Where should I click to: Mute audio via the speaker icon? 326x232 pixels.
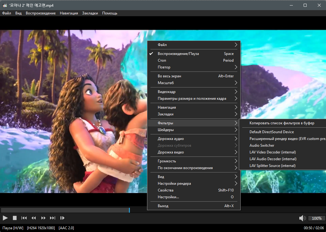302,218
